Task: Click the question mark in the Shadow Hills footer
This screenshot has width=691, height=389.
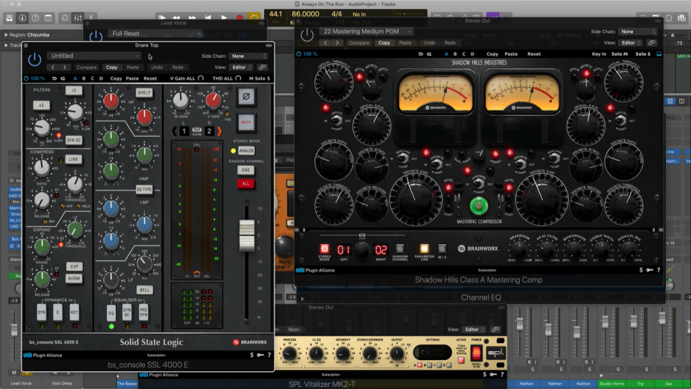Action: (x=659, y=270)
